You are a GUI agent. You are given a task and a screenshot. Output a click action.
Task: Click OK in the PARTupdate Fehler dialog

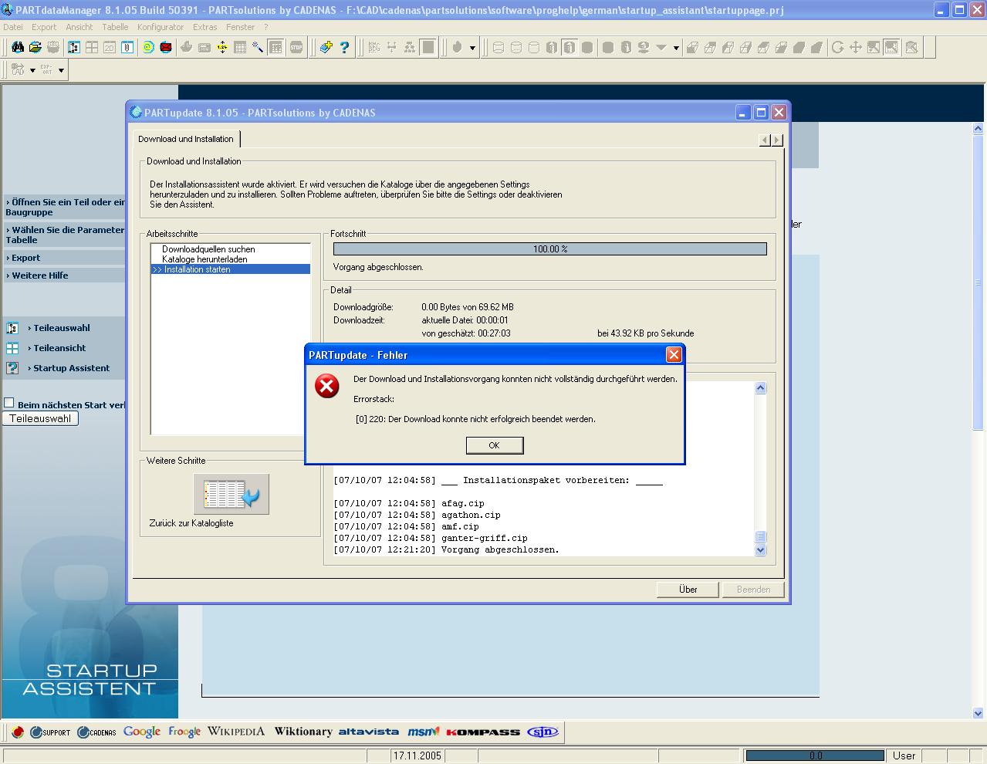(x=495, y=445)
